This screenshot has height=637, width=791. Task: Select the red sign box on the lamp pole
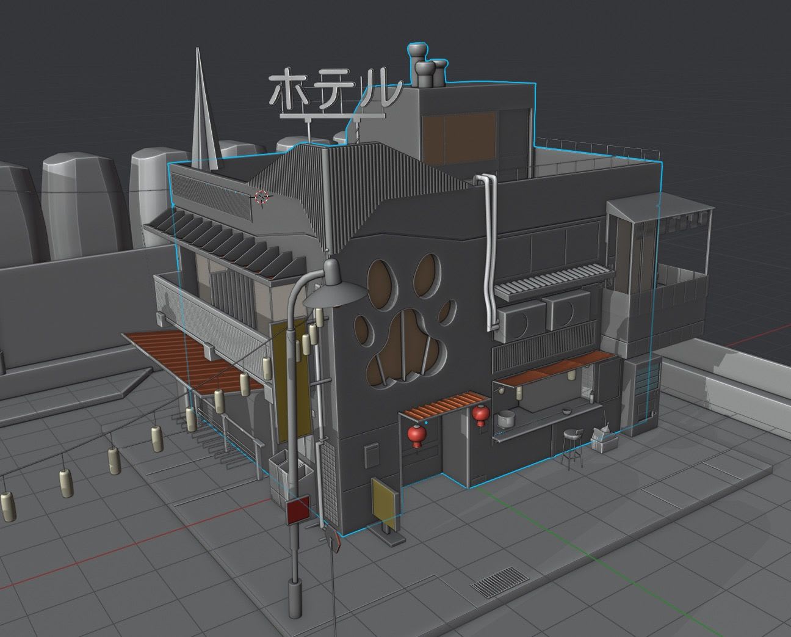(x=297, y=509)
